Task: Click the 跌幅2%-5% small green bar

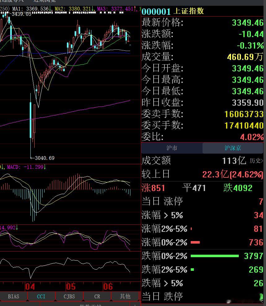Action: click(192, 270)
